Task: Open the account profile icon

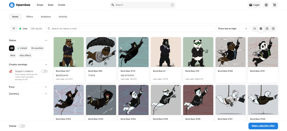Action: click(x=266, y=5)
